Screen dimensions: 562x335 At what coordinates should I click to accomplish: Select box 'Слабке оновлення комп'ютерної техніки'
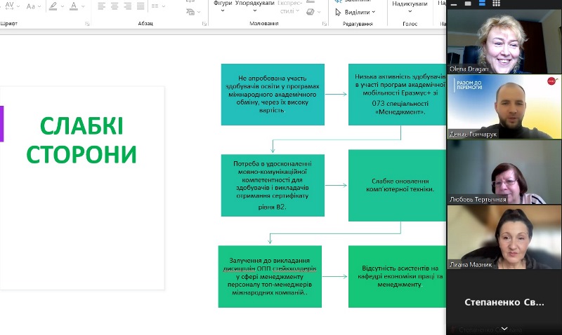[398, 185]
